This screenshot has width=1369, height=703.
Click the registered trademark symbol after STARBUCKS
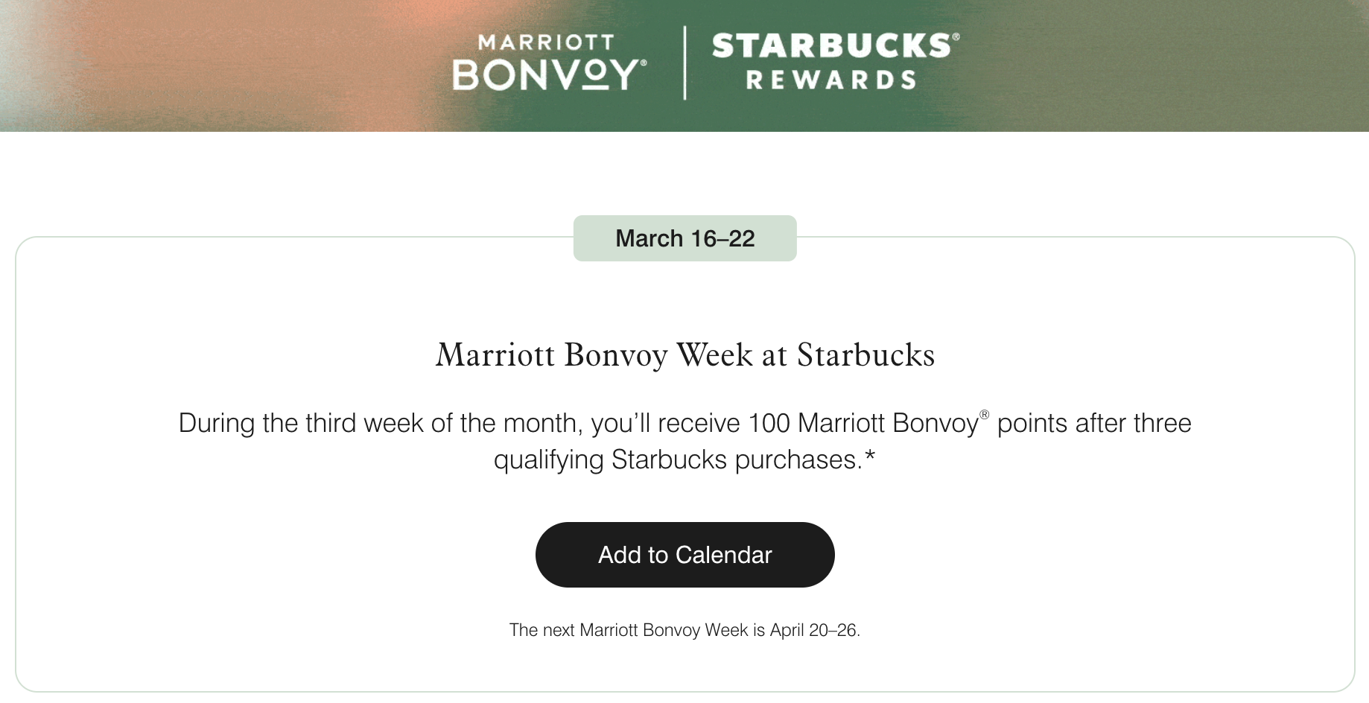[958, 36]
